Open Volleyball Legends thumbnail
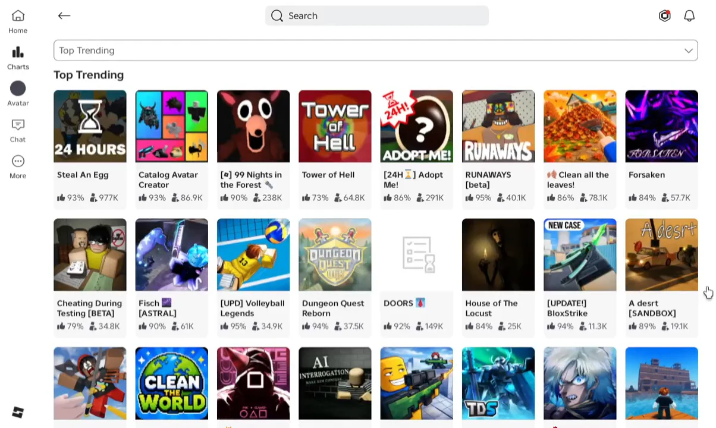716x428 pixels. coord(253,254)
